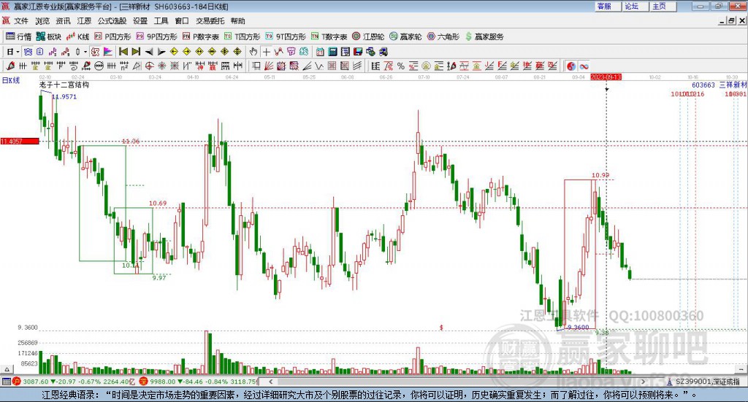Open the 江恩 menu
The height and width of the screenshot is (402, 748).
tap(84, 21)
